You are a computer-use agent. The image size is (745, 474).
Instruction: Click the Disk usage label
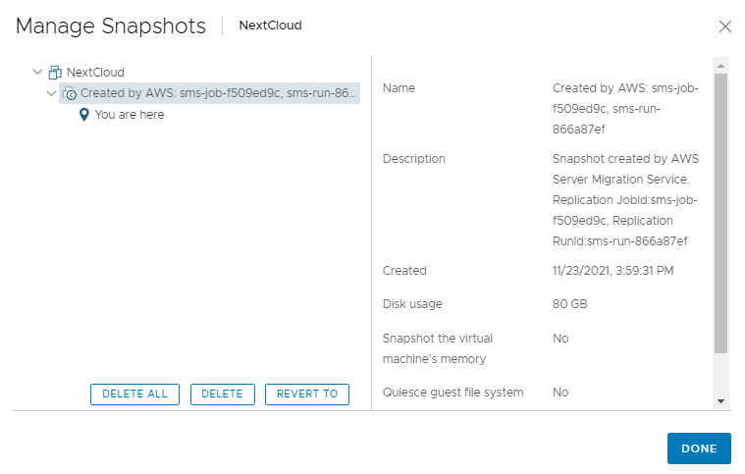(x=412, y=304)
